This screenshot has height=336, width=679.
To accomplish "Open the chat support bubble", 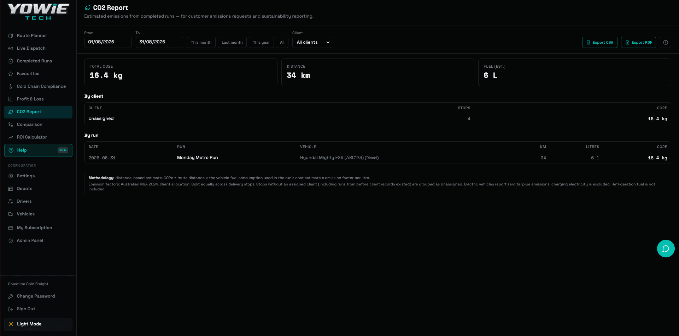I will [x=666, y=249].
